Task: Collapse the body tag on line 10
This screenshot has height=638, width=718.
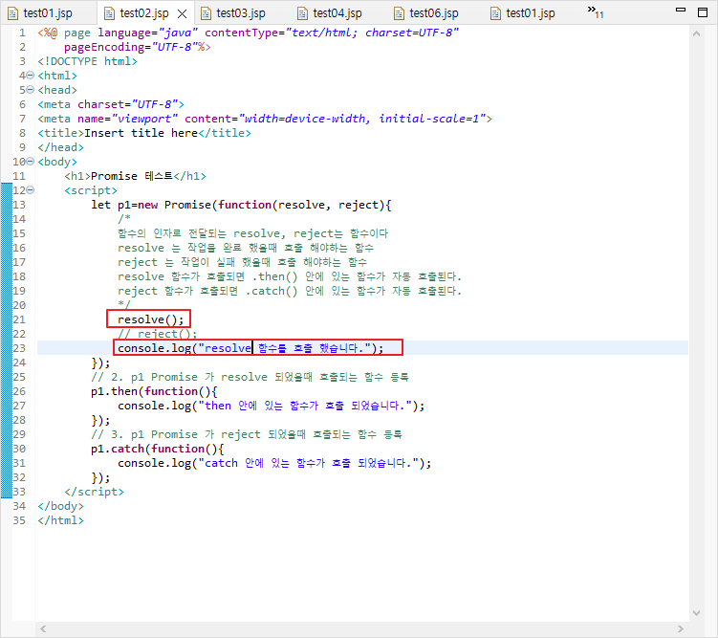Action: 31,162
